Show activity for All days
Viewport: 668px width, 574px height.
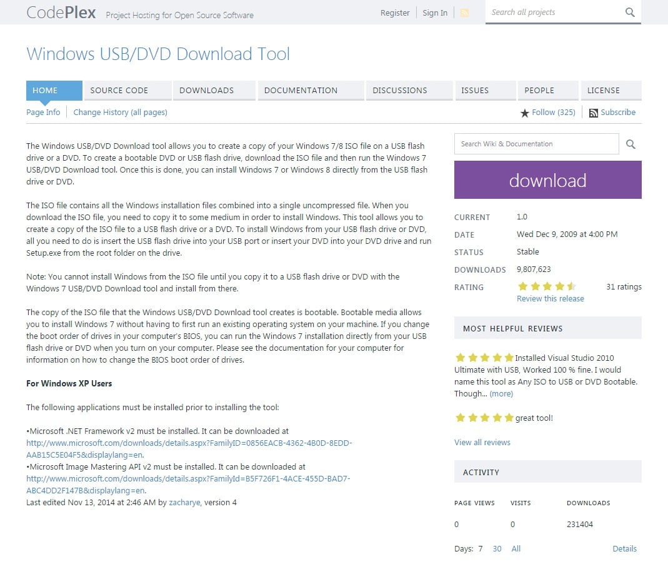[516, 549]
